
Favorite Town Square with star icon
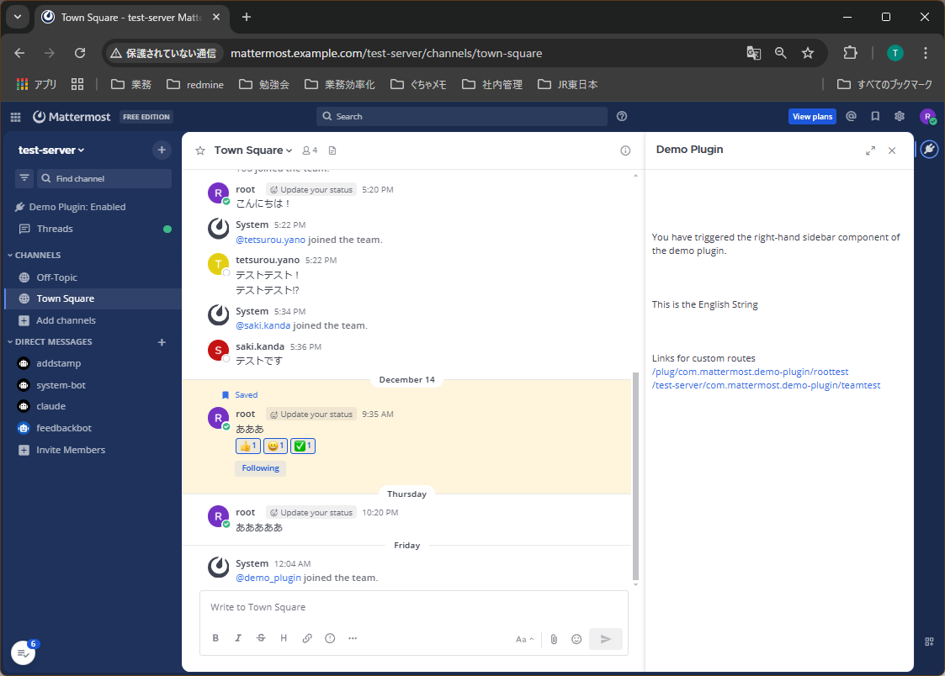(x=200, y=151)
